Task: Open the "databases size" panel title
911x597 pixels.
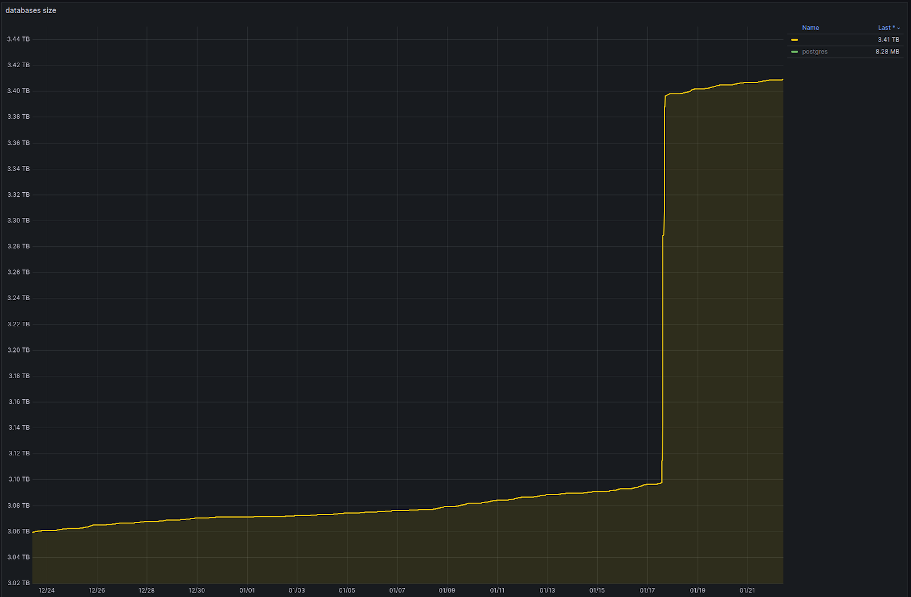Action: (31, 10)
